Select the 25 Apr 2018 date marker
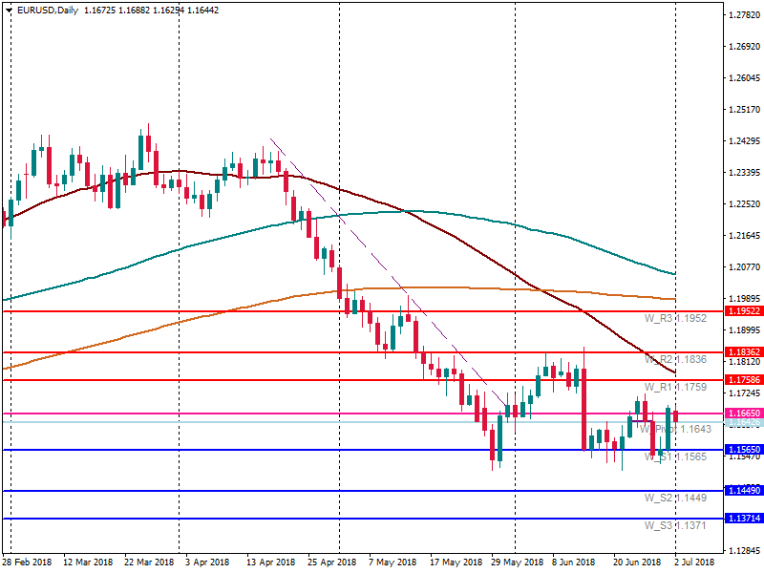Image resolution: width=764 pixels, height=573 pixels. point(337,562)
